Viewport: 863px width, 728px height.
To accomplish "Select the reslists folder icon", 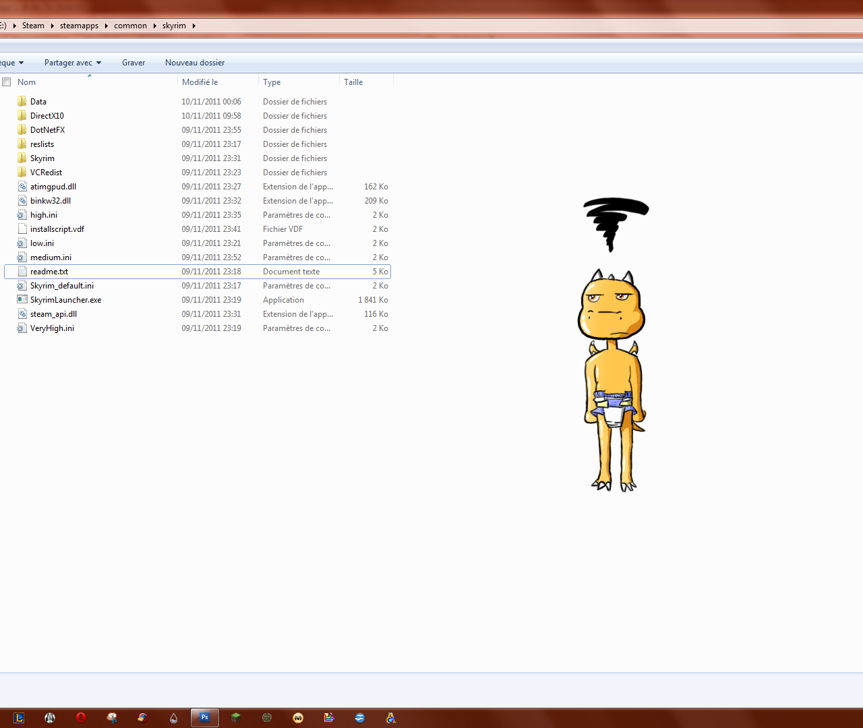I will click(x=22, y=144).
